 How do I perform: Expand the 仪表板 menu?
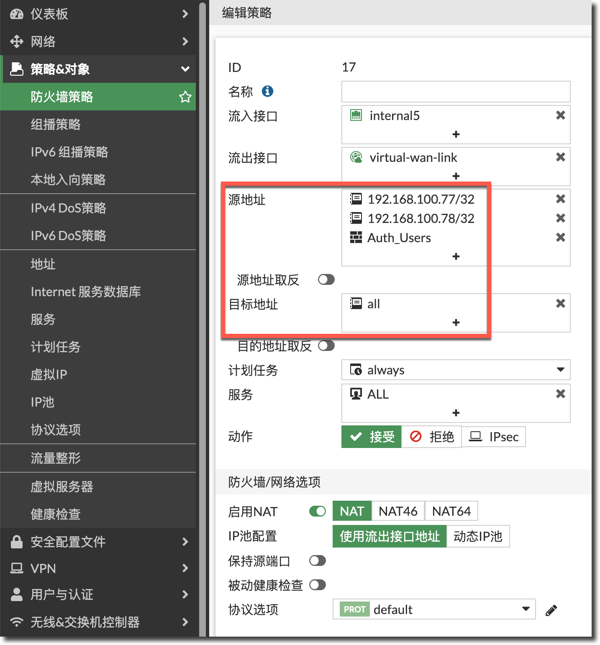(x=185, y=14)
